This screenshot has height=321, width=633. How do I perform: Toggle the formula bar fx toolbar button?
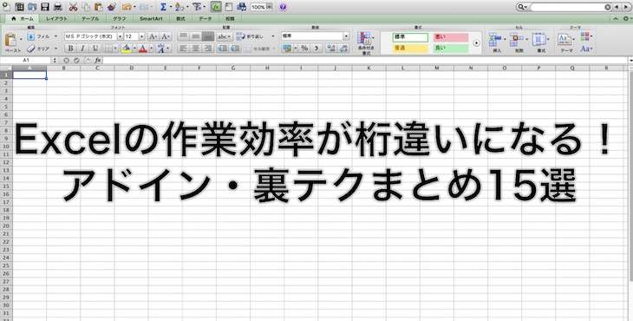[216, 6]
